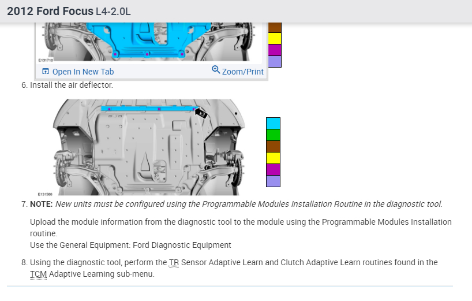
Task: Click the yellow swatch beside the upper diagram
Action: pos(275,39)
